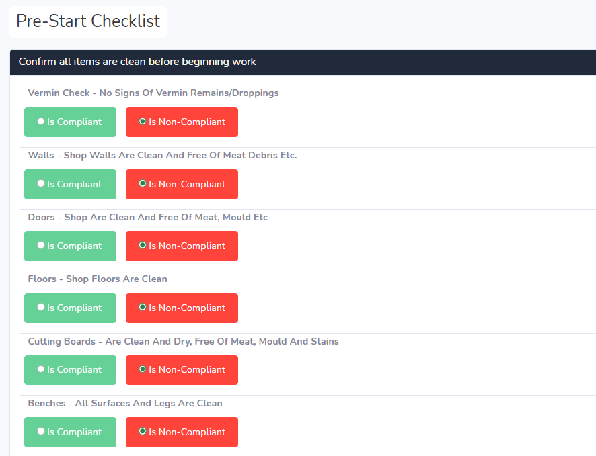Screen dimensions: 596x456
Task: Mark Walls item as compliant
Action: click(x=70, y=184)
